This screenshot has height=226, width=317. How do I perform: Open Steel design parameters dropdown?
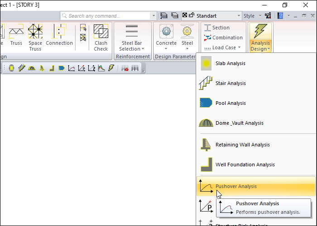tap(187, 38)
